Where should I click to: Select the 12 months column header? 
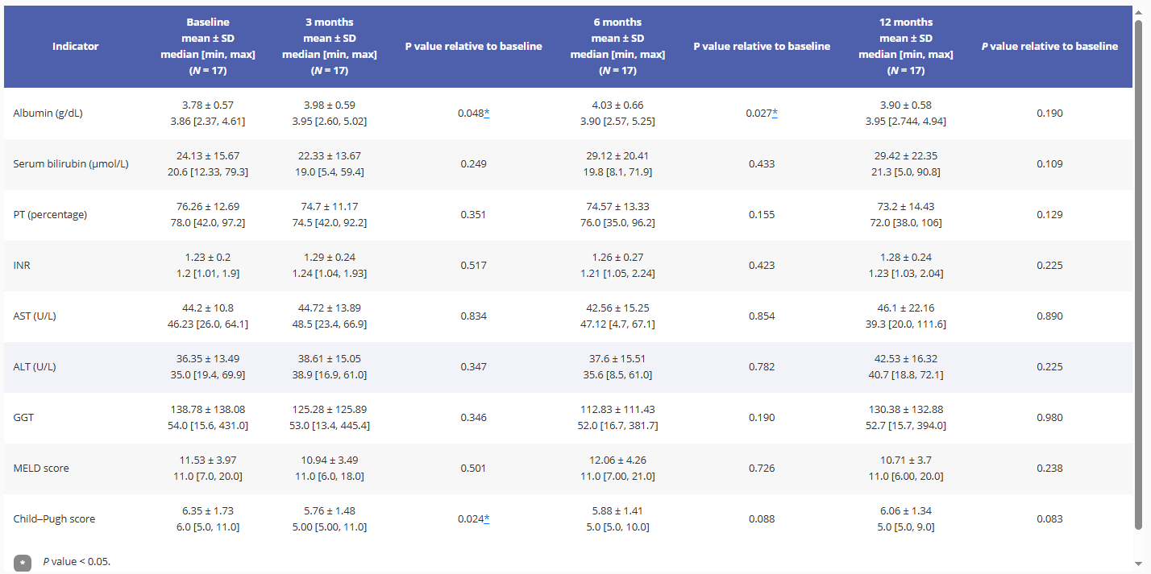[x=906, y=47]
